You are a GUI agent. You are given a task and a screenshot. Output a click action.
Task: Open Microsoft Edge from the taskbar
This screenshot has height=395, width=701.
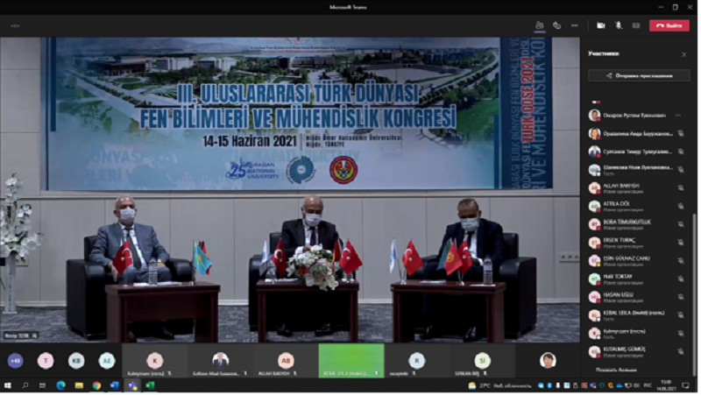click(61, 385)
